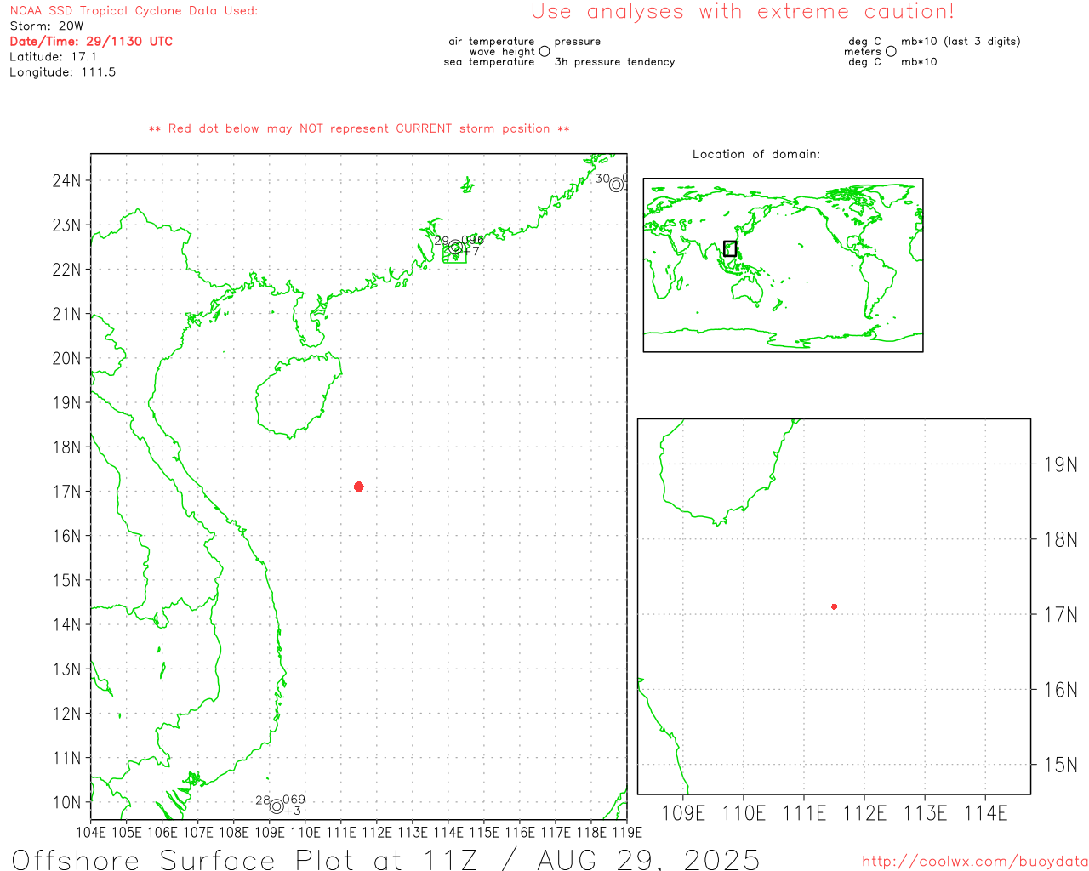This screenshot has width=1089, height=871.
Task: Click the '17N' label on the inset map
Action: (1060, 614)
